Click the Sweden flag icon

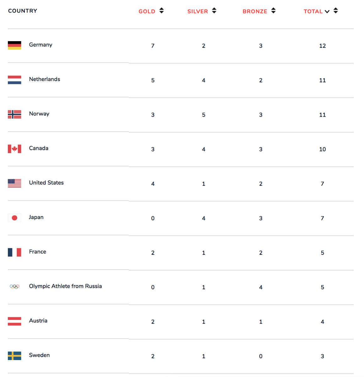14,356
